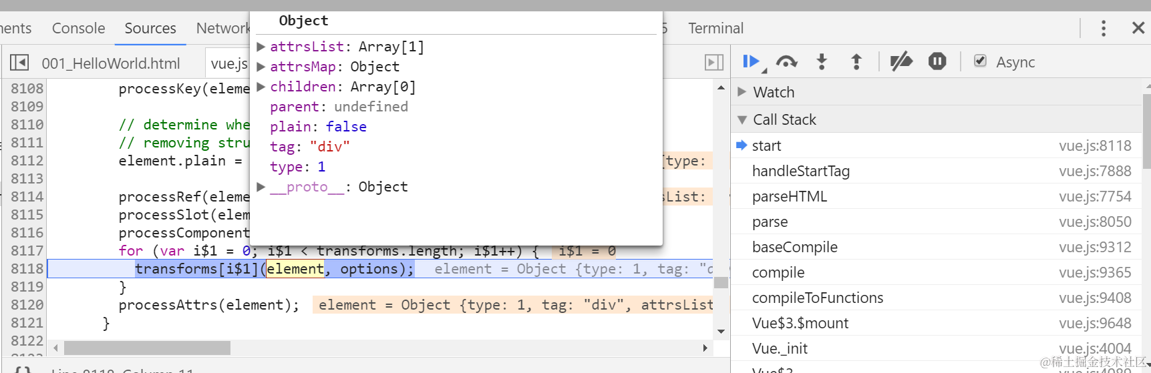1151x373 pixels.
Task: Toggle the Async checkbox
Action: [x=980, y=61]
